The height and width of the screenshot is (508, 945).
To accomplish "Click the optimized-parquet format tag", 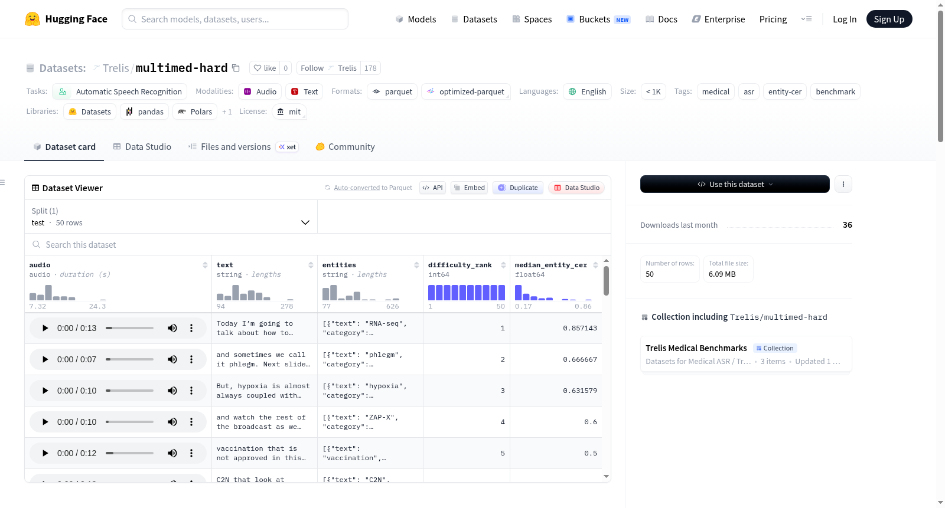I will click(x=466, y=91).
